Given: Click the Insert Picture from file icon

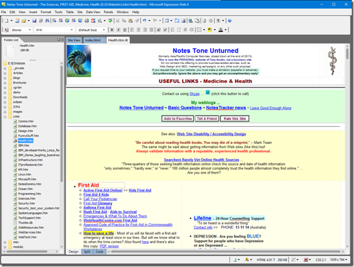Looking at the screenshot, I should 183,21.
